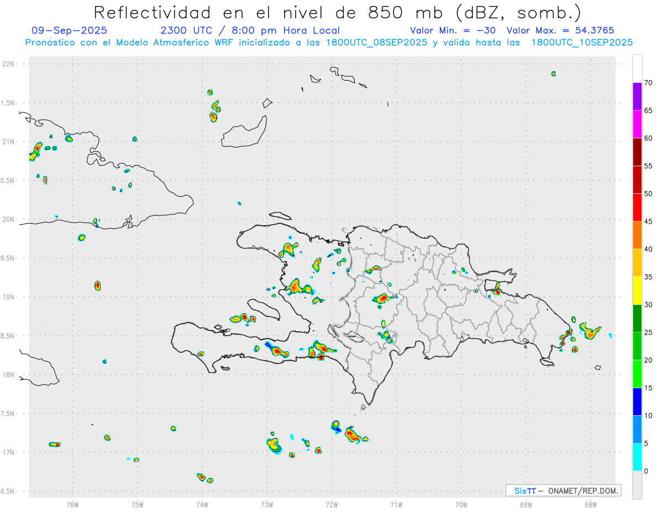Click the "76W" longitude axis label
The width and height of the screenshot is (663, 512).
coord(72,504)
